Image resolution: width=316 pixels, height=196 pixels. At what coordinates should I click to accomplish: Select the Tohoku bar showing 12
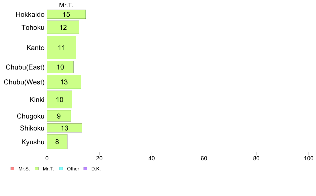[x=63, y=27]
